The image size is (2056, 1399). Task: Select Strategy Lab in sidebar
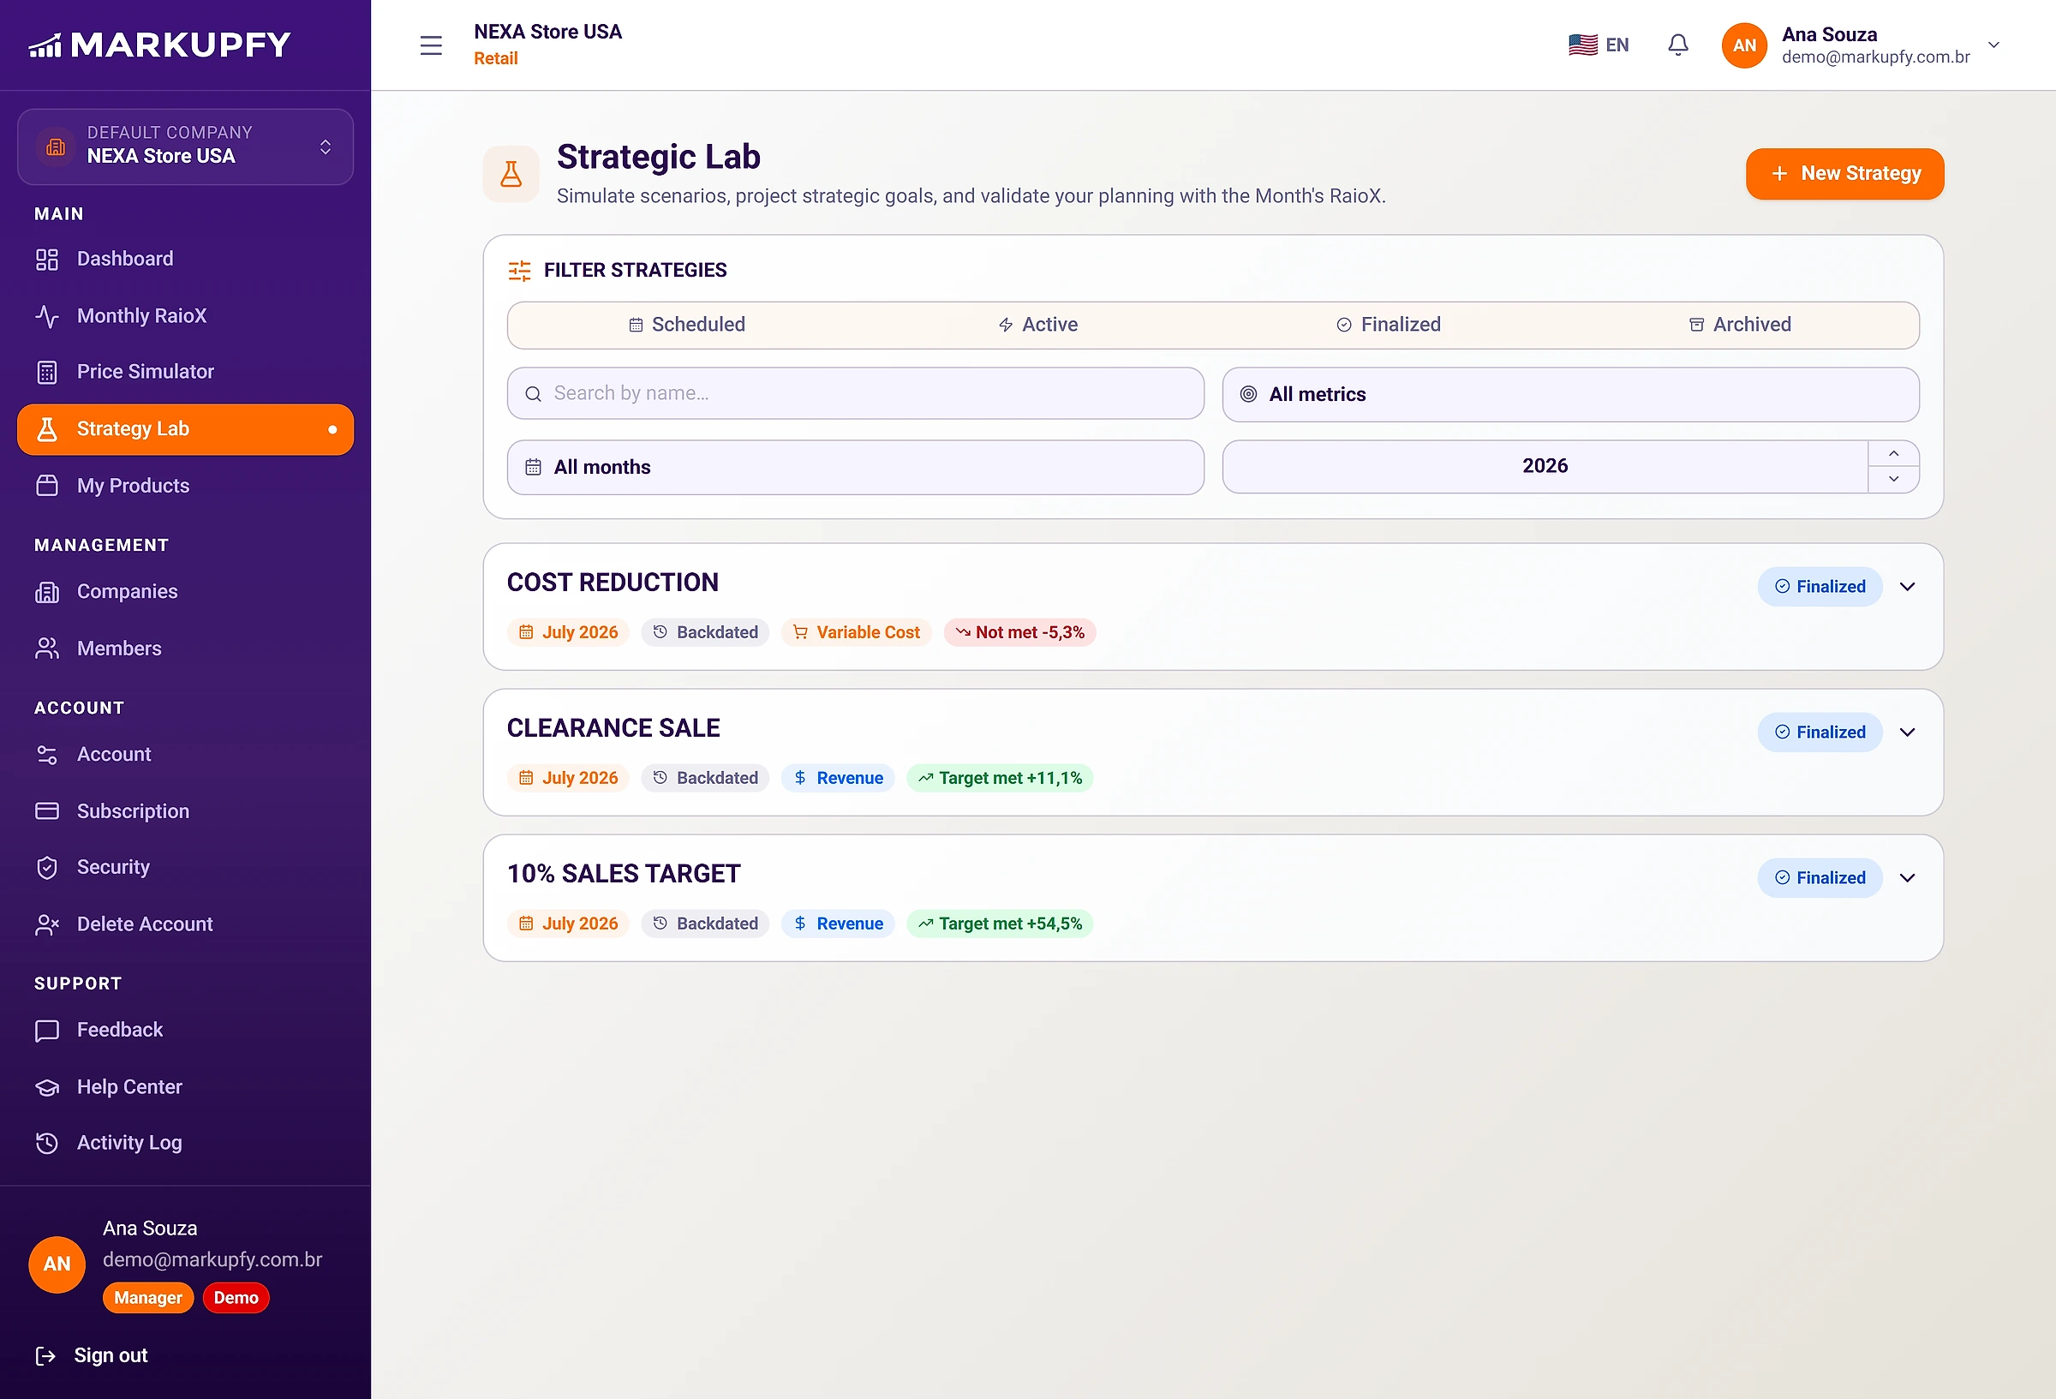pos(185,429)
